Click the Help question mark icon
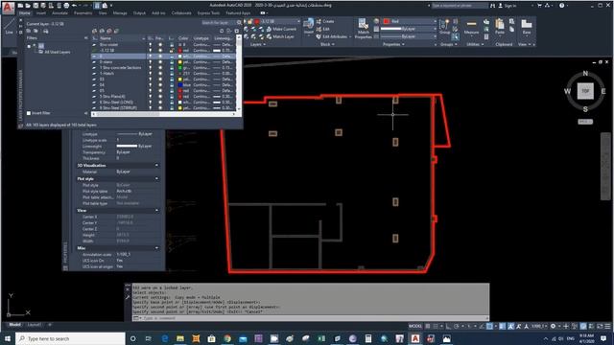Screen dimensions: 614x345 tap(562, 6)
